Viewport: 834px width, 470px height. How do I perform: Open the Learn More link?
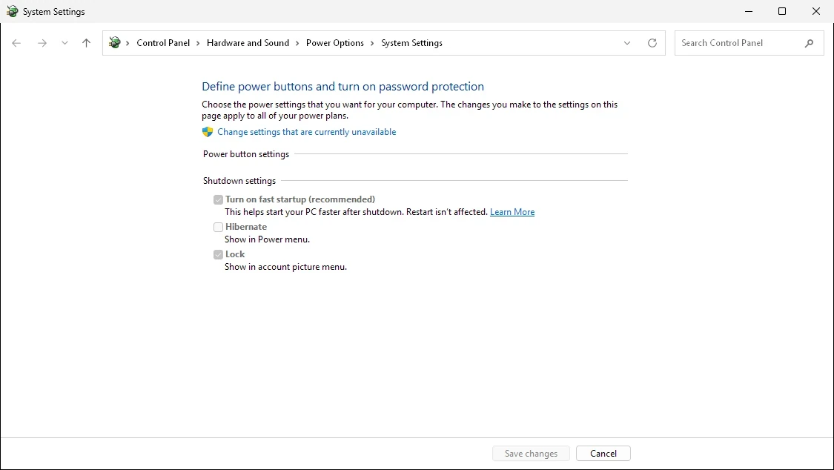pos(512,212)
